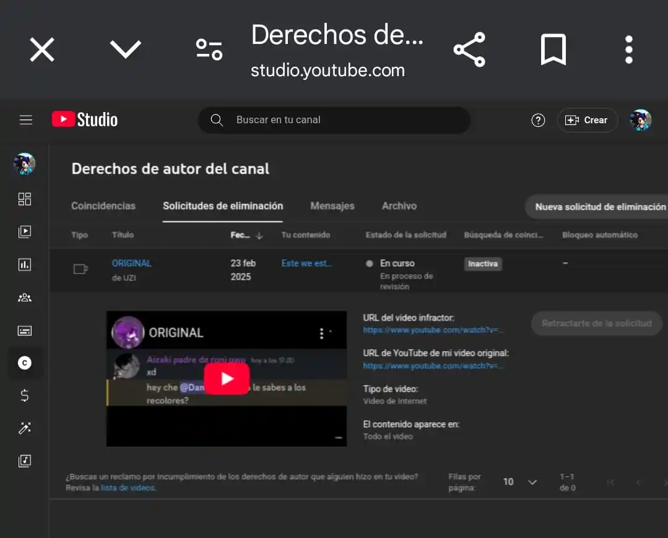Image resolution: width=668 pixels, height=538 pixels.
Task: Open the hamburger navigation menu
Action: tap(26, 120)
